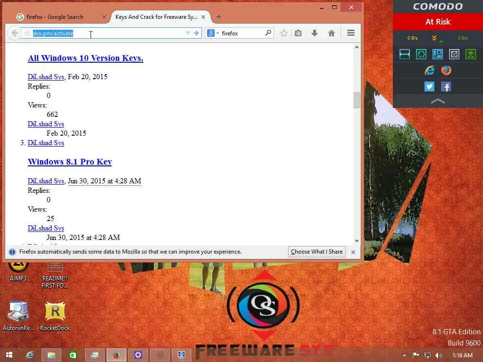Collapse the Comodo widget with the up chevron
483x362 pixels.
(x=438, y=101)
